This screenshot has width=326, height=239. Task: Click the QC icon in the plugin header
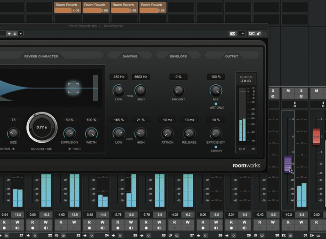coord(251,33)
